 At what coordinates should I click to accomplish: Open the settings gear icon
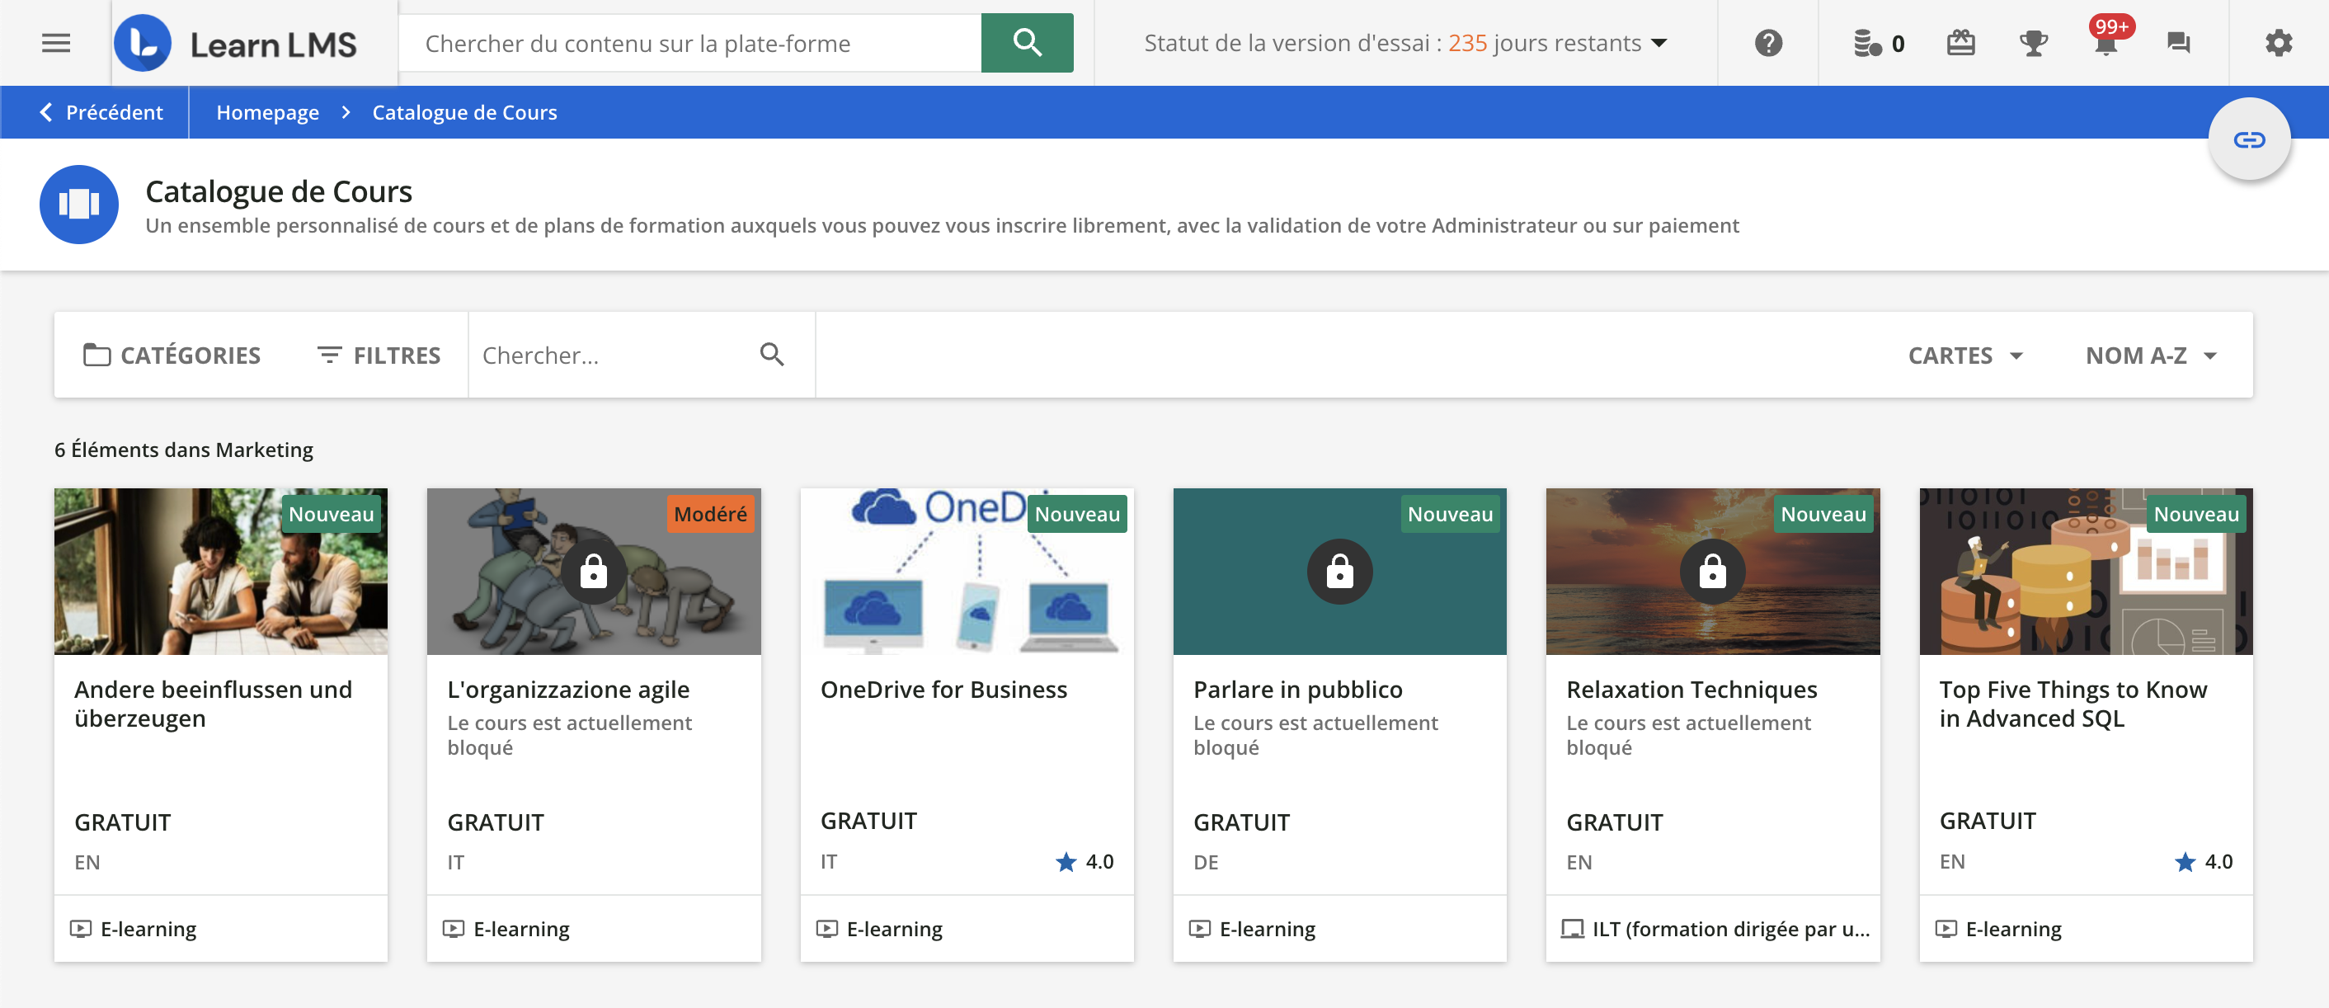click(2279, 43)
